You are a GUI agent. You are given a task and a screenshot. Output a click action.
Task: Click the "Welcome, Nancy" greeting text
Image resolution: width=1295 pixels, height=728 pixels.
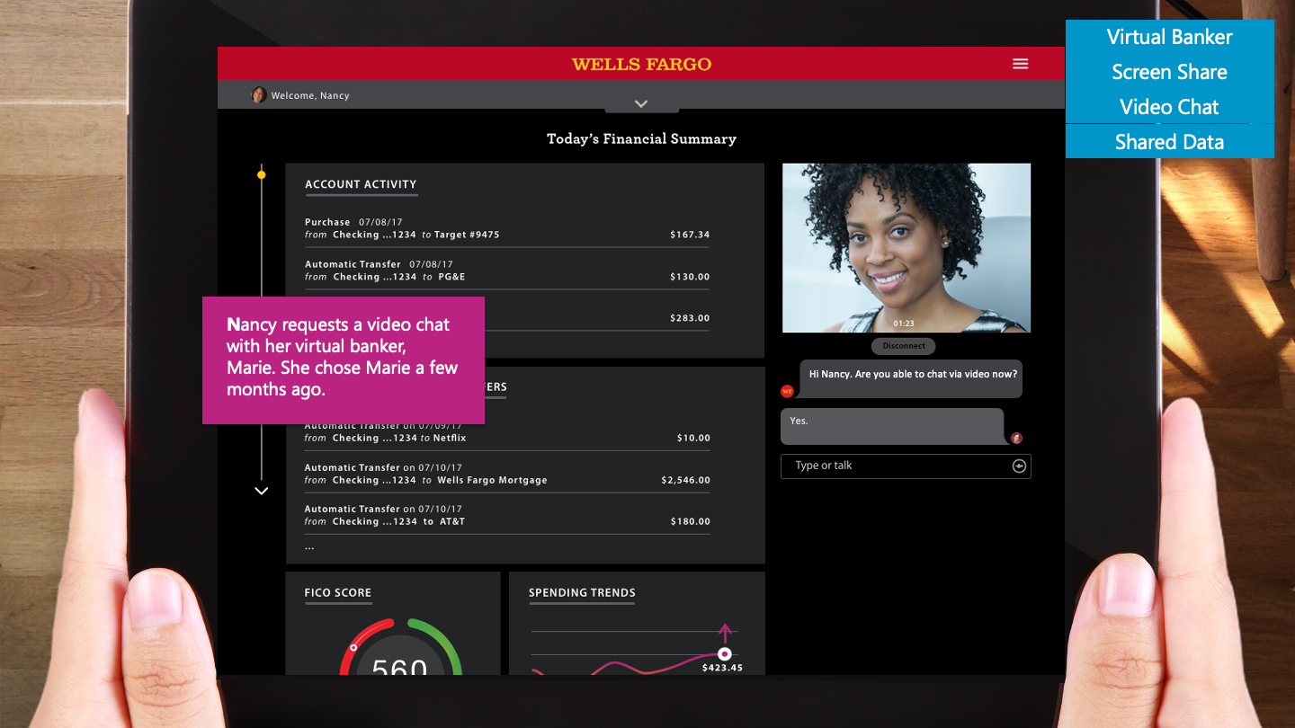click(x=310, y=95)
